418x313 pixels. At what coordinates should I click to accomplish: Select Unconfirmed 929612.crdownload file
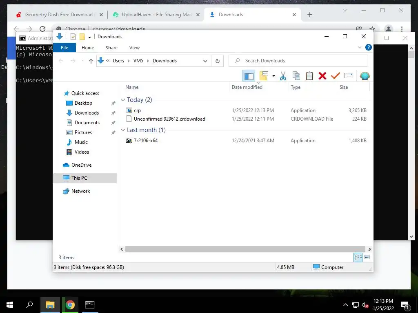169,119
